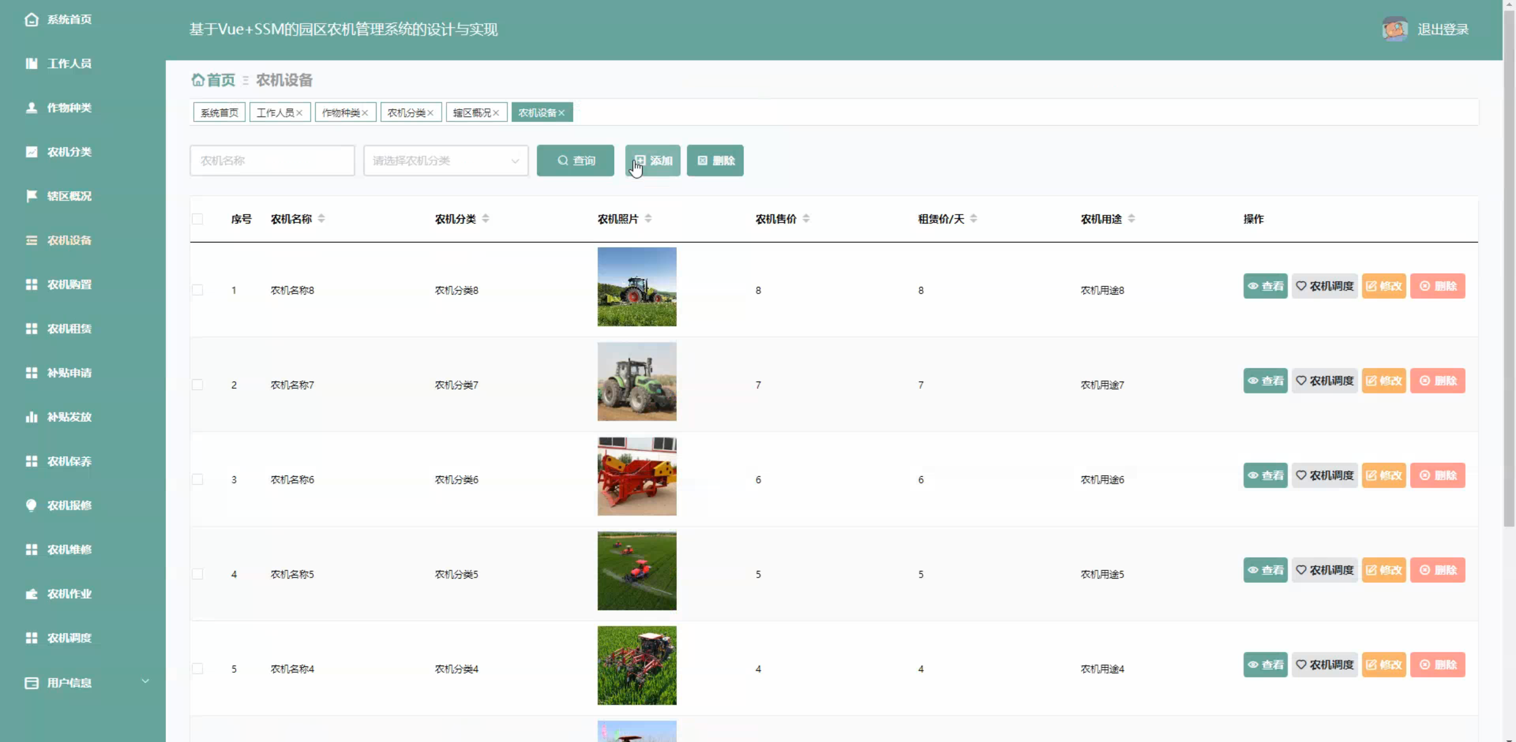Click the 农机名称 search input field

point(272,160)
